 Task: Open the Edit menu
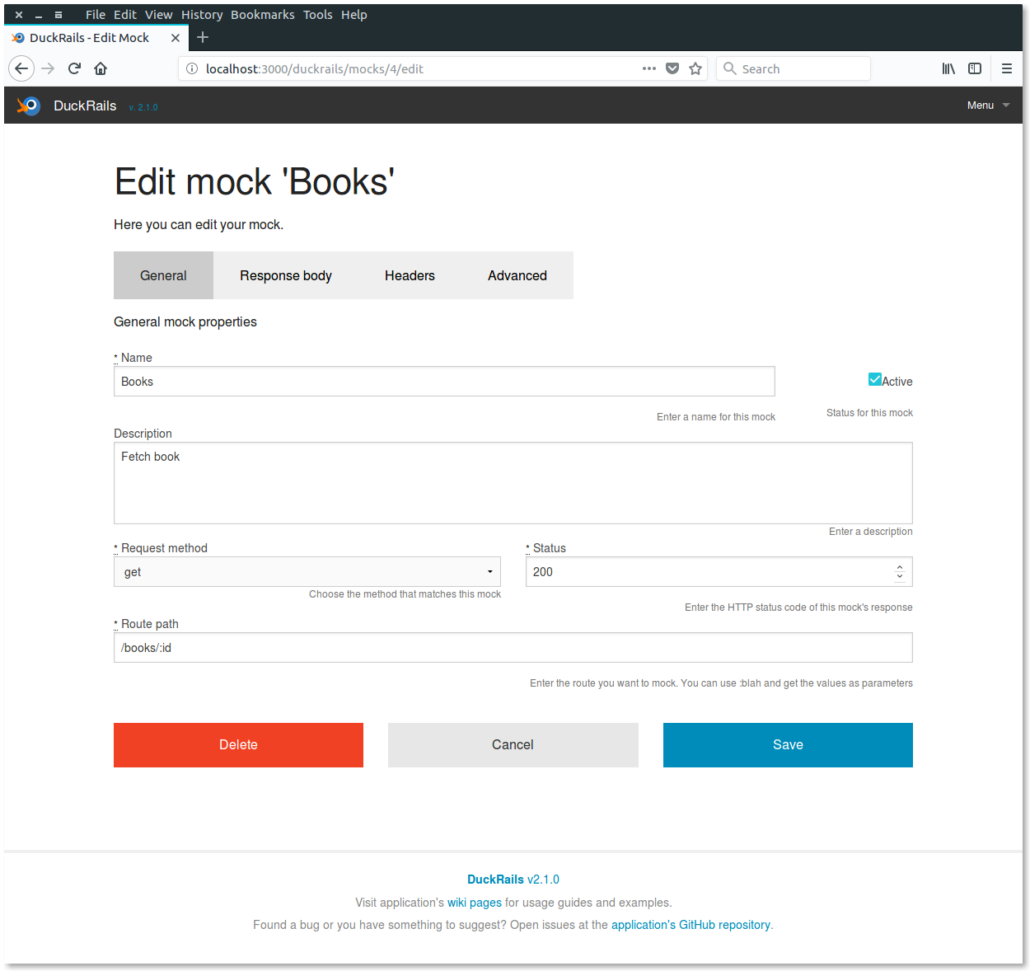[x=125, y=15]
